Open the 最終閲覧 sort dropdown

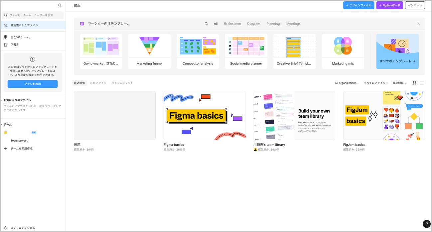[x=399, y=83]
